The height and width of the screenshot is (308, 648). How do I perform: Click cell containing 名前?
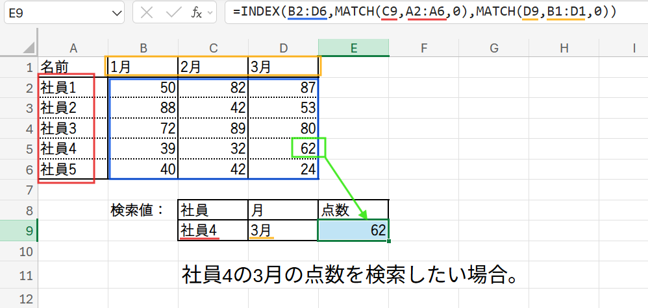click(x=73, y=67)
